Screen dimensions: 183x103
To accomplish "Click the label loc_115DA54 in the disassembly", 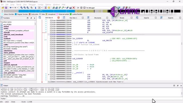I will point(77,39).
